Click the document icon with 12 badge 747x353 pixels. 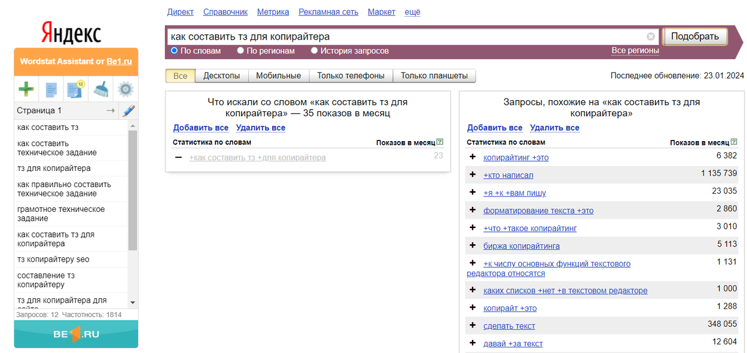(75, 89)
